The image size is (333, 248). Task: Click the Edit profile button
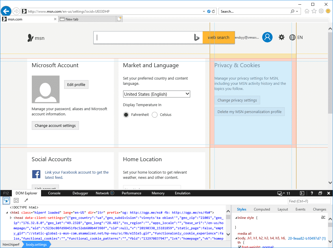[76, 84]
